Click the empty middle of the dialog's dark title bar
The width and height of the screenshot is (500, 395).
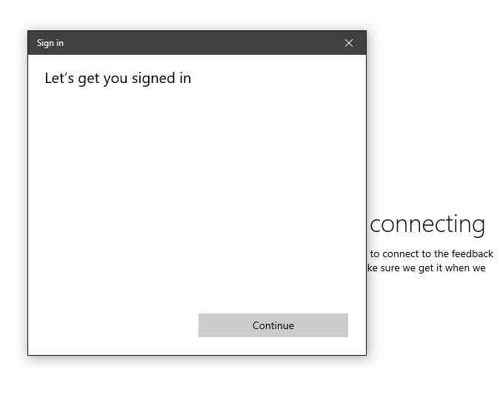200,43
